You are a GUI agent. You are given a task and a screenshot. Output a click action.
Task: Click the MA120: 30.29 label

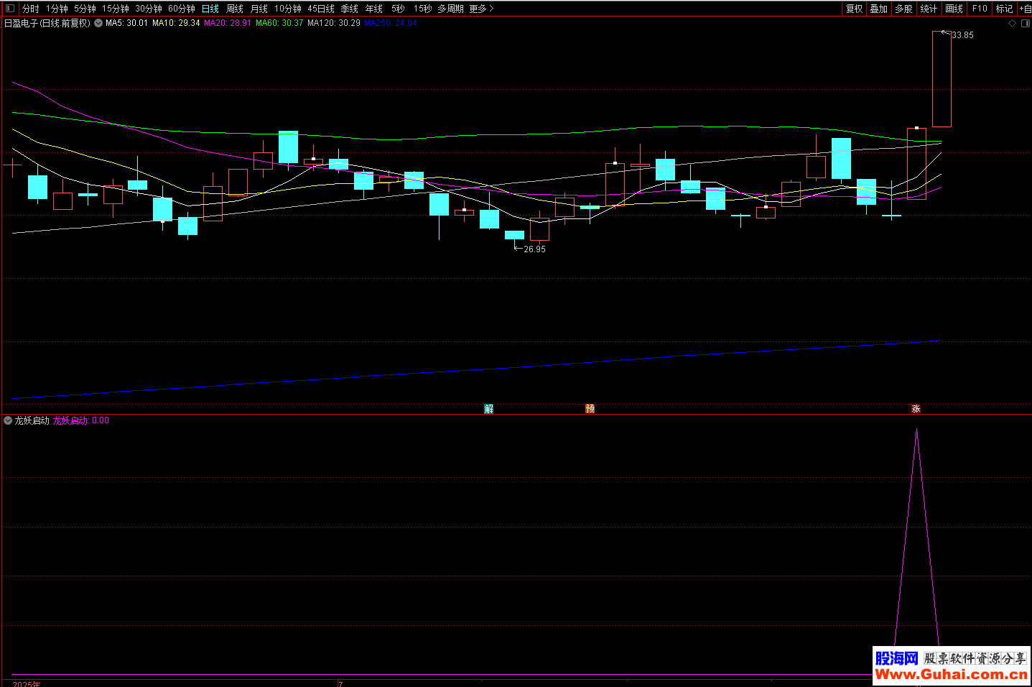[x=334, y=23]
